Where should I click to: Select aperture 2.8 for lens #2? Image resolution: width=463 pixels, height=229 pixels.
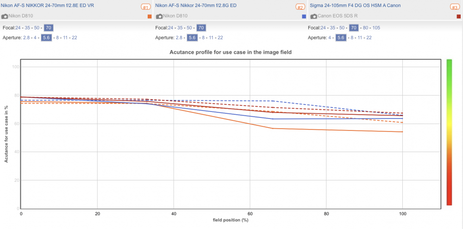point(179,37)
